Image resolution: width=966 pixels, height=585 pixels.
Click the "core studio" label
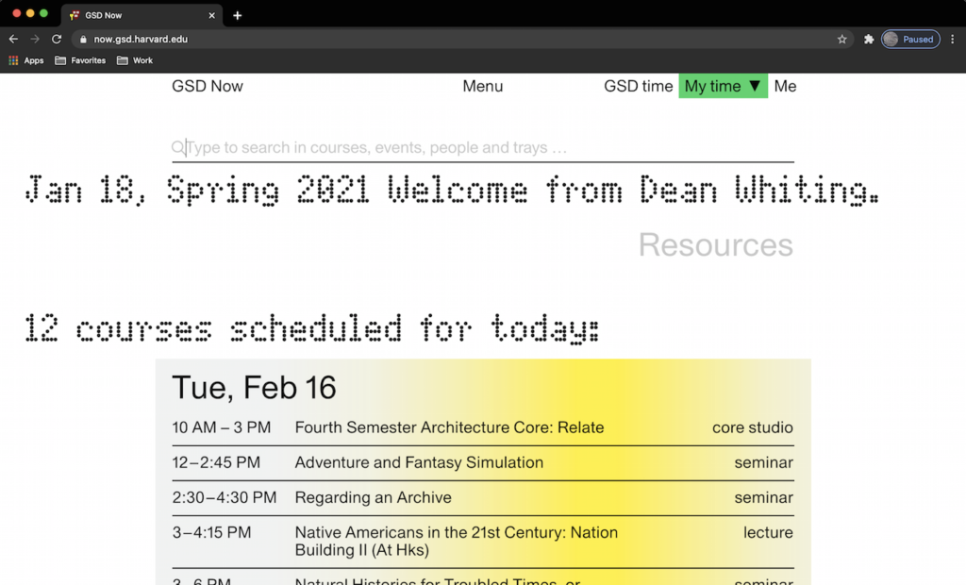pos(752,427)
